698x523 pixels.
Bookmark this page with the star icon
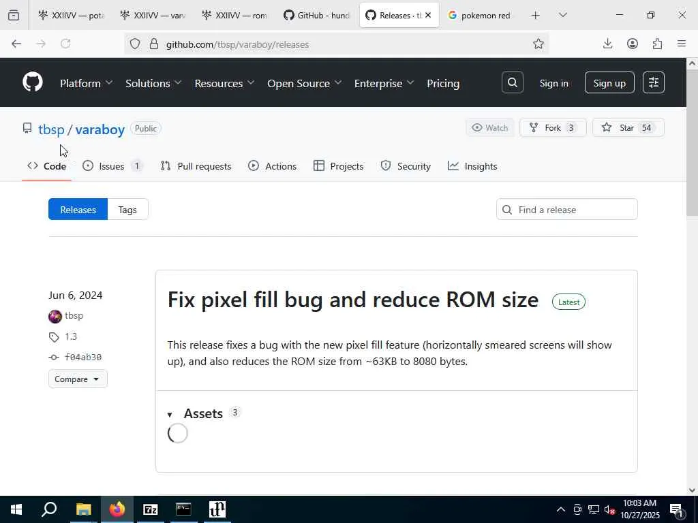[538, 44]
